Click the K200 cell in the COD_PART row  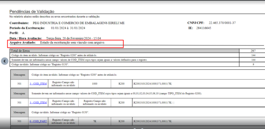click(122, 121)
